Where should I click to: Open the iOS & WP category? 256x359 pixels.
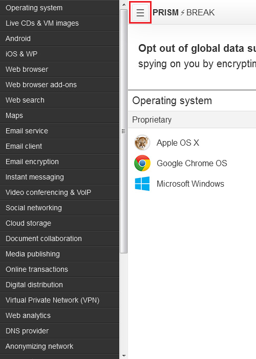[59, 54]
